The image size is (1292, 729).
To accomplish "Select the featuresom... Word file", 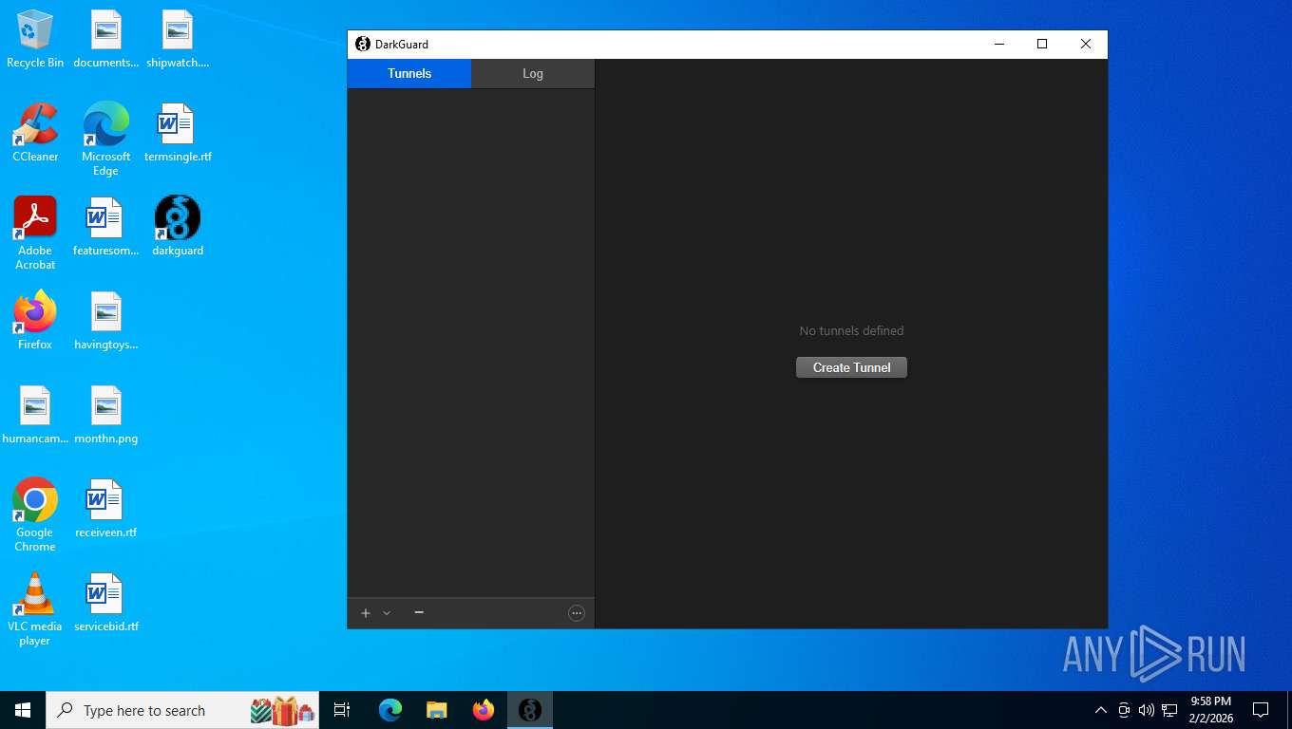I will pyautogui.click(x=105, y=227).
